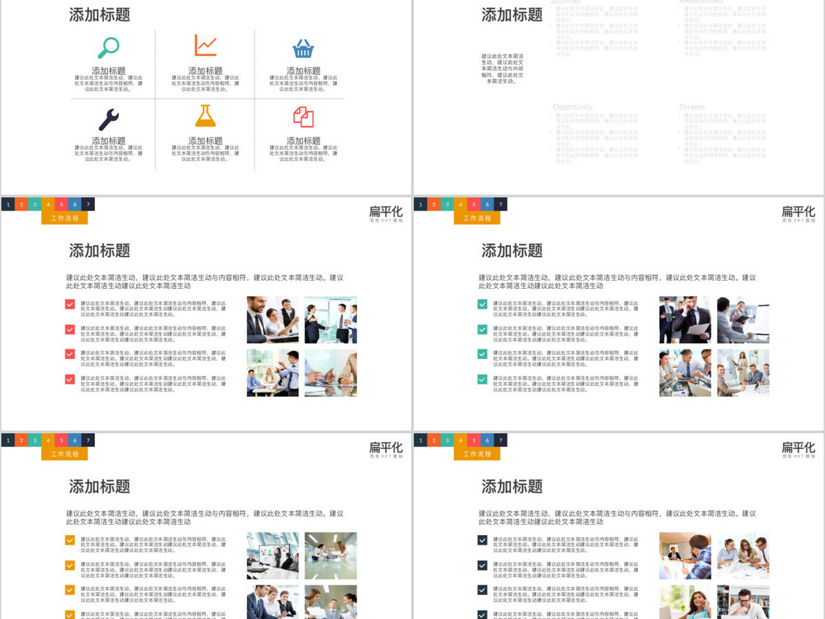
Task: Select number tab 4 on orange-checkbox slide
Action: tap(48, 440)
